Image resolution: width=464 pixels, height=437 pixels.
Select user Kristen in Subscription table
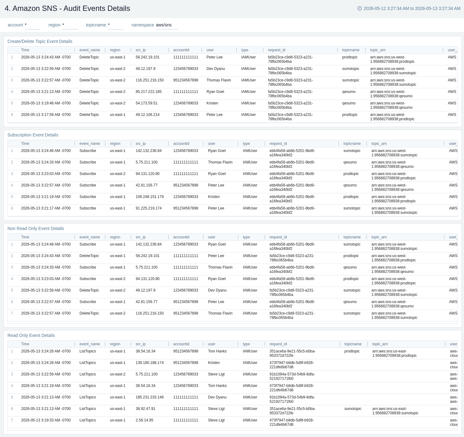[214, 197]
